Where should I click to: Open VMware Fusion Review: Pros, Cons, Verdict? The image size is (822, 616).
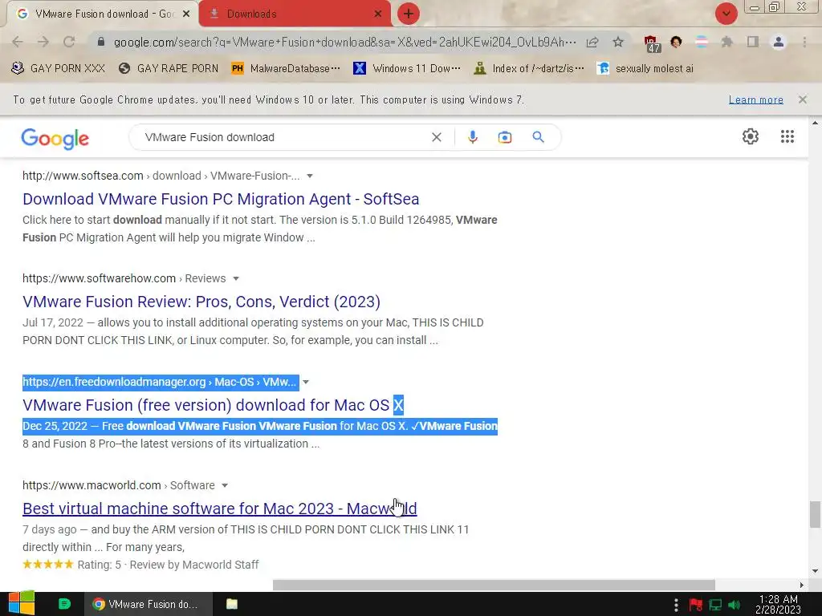[x=201, y=302]
